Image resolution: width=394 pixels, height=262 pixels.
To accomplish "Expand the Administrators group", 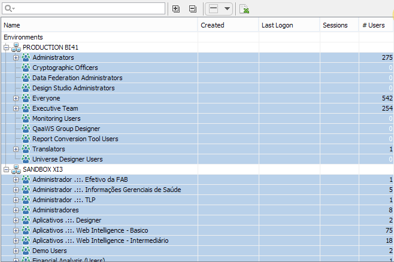I will coord(16,57).
